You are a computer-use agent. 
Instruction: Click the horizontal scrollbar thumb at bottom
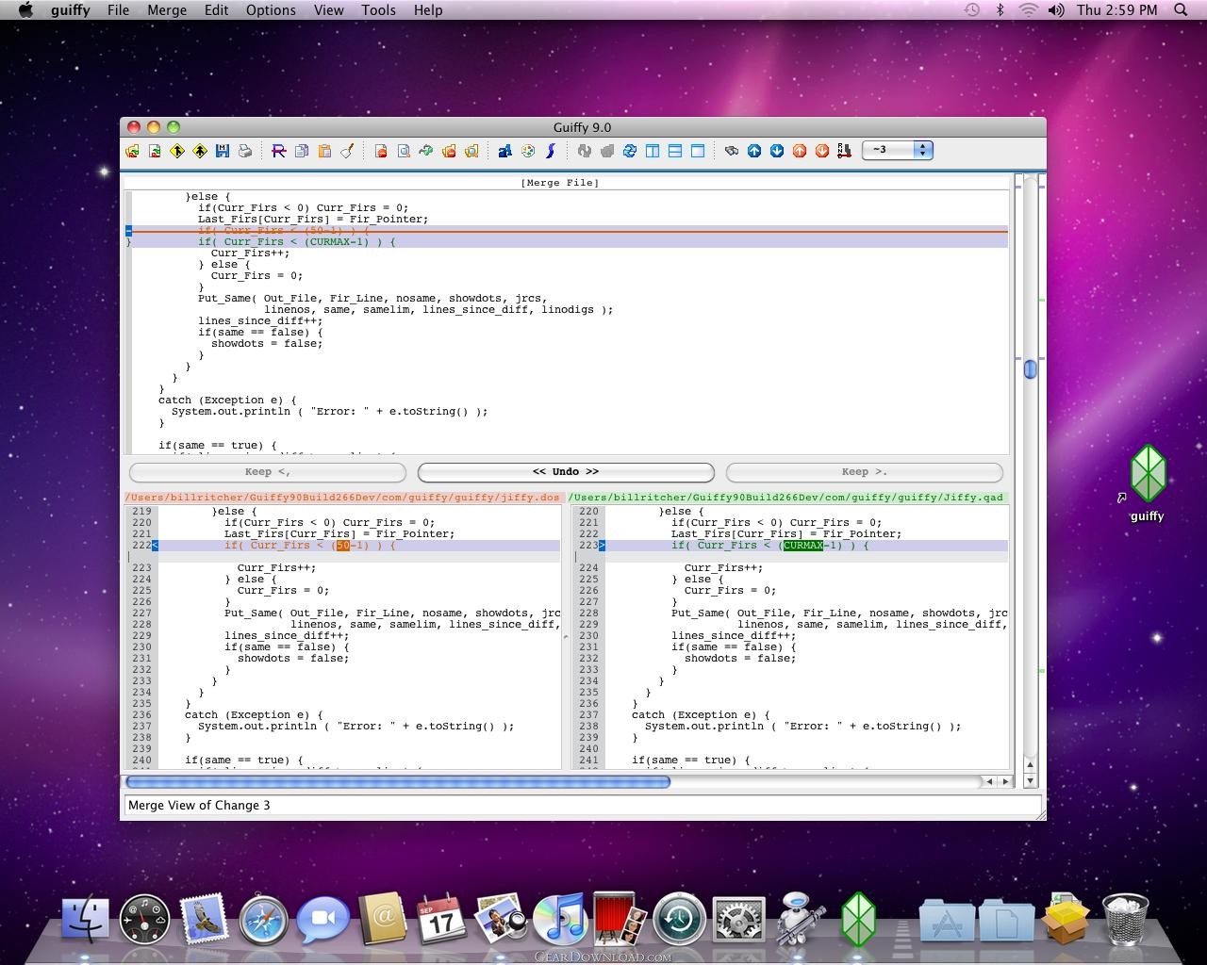tap(398, 781)
